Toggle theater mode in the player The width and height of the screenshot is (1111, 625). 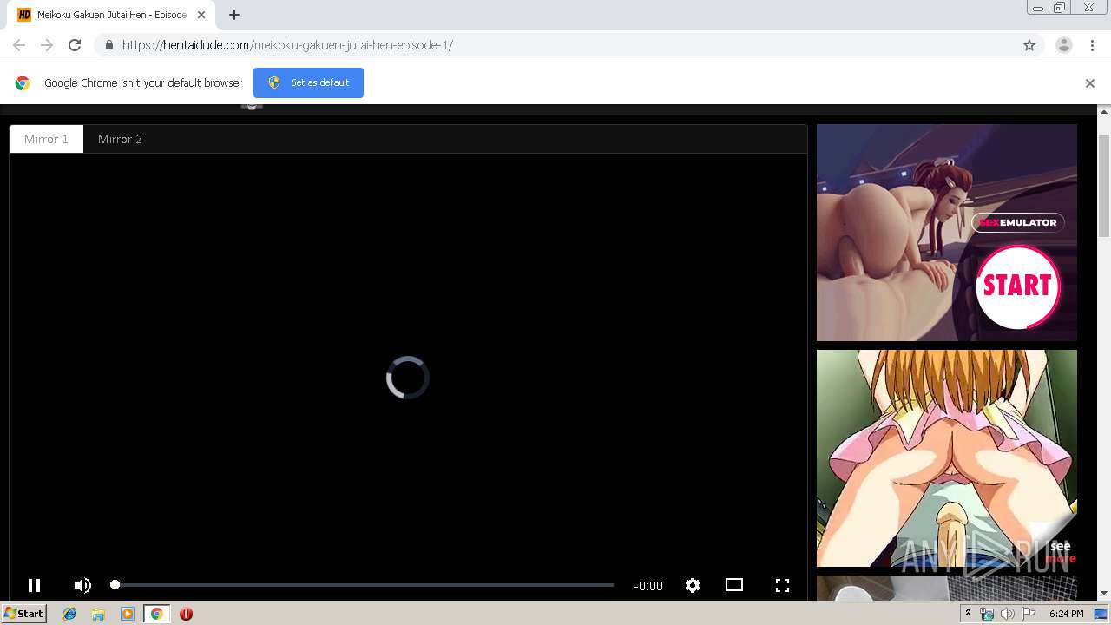tap(734, 585)
